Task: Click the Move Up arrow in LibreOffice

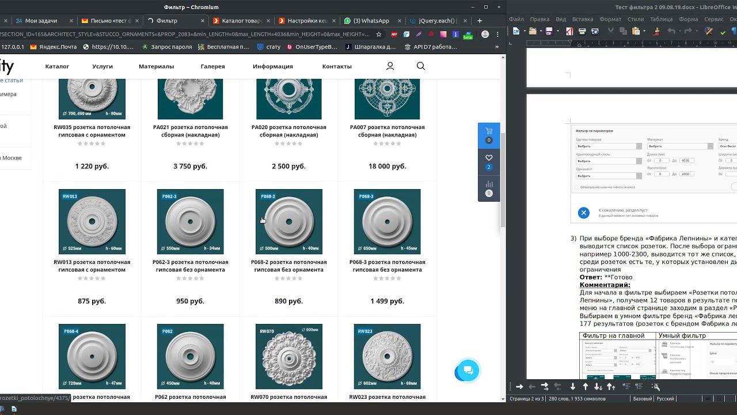Action: 585,387
